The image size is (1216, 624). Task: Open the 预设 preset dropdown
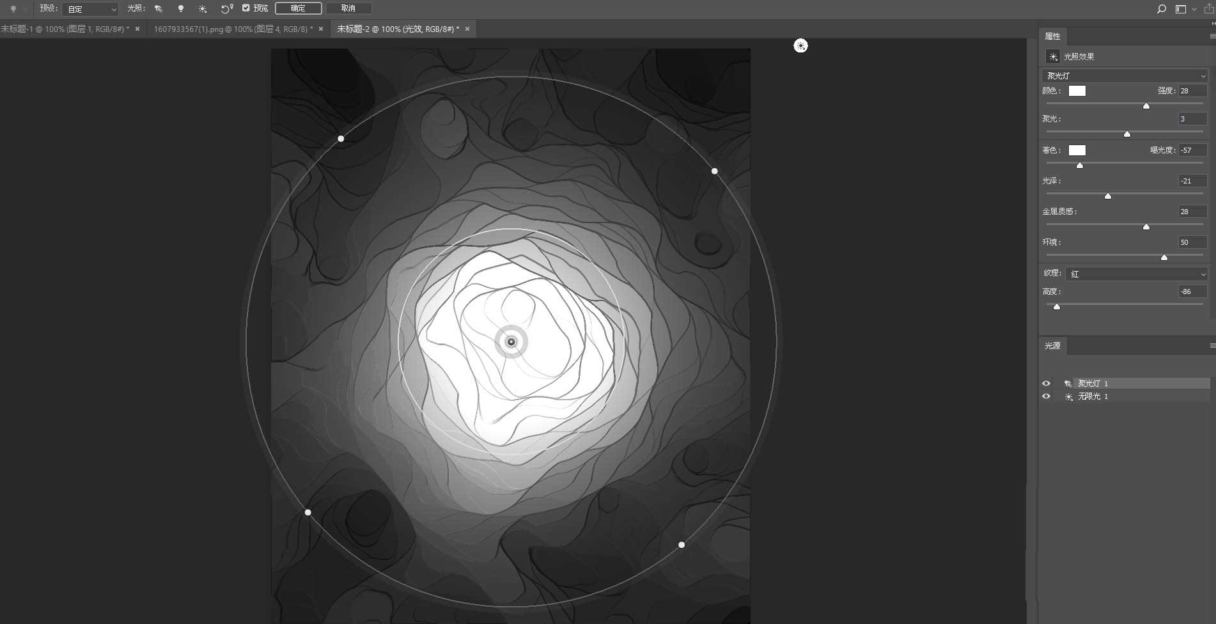[90, 9]
